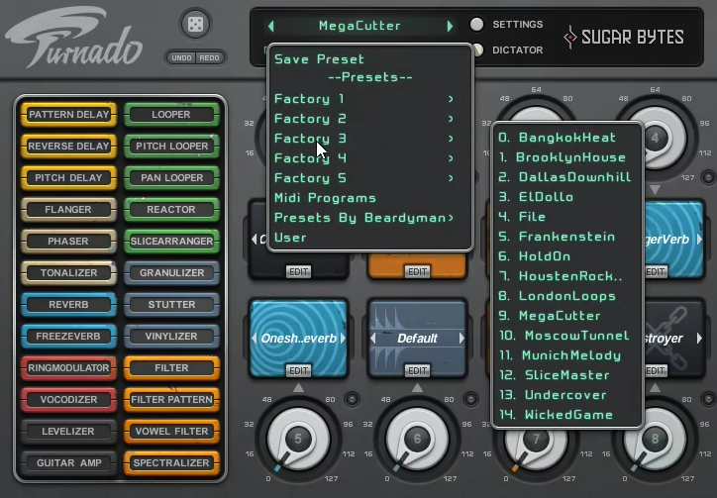Open the MegaCutter preset name dropdown

pos(359,26)
